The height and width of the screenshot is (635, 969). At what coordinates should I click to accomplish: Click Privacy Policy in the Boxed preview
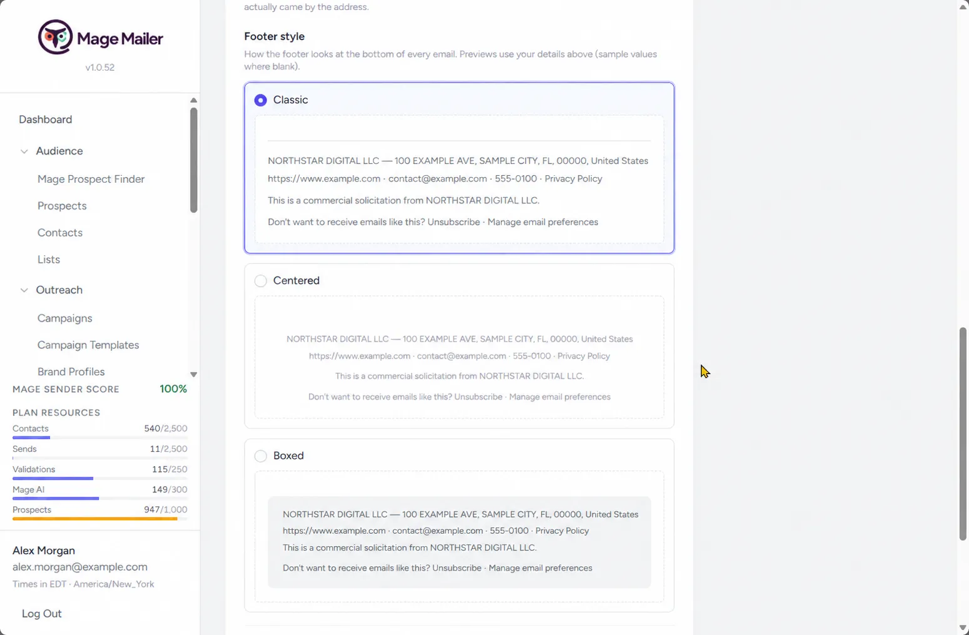(562, 531)
